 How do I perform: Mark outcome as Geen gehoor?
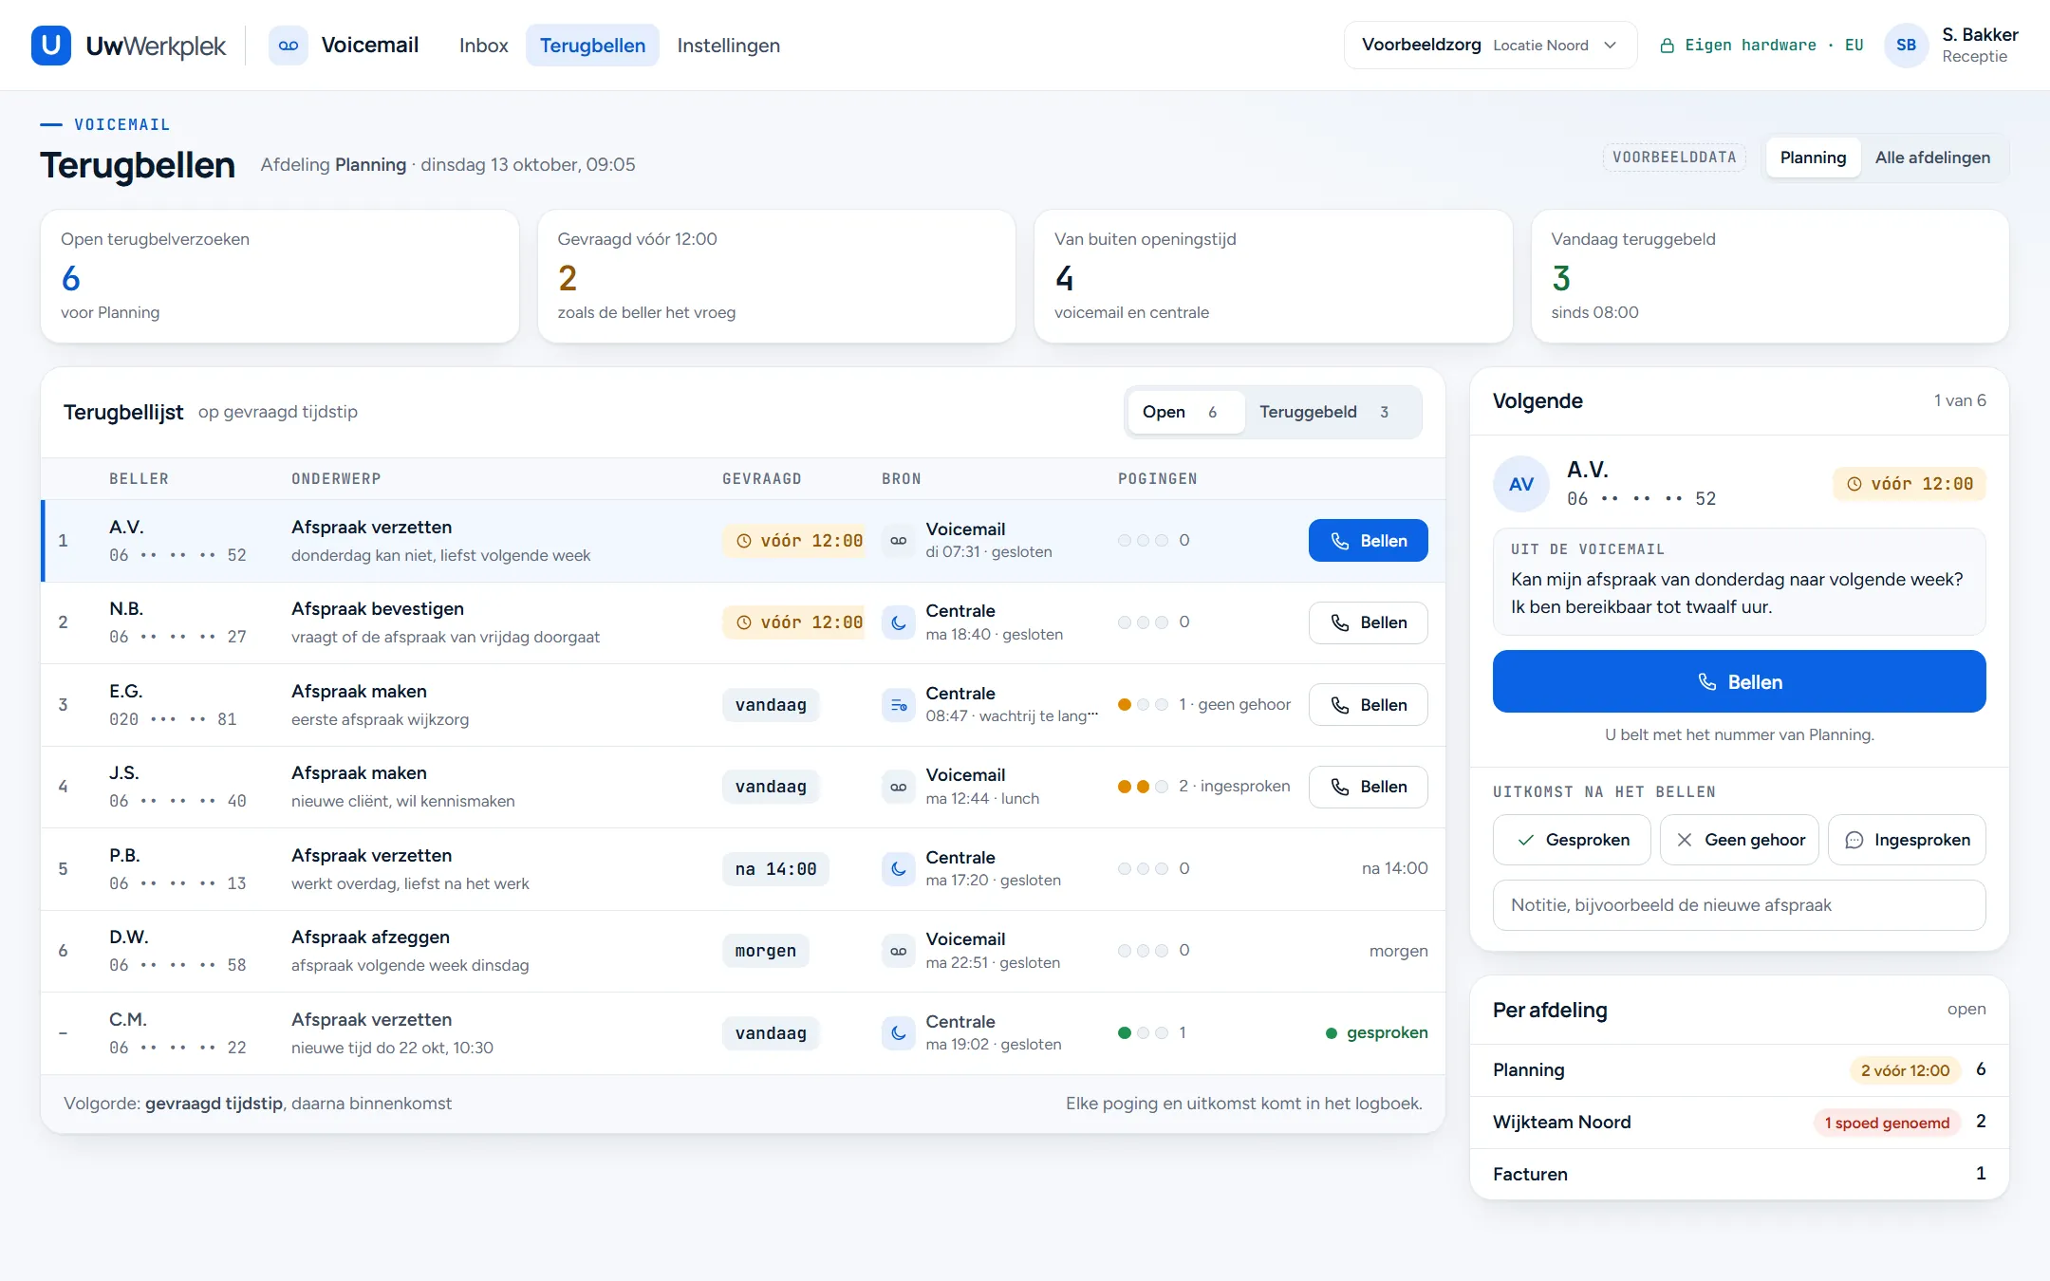[1740, 840]
